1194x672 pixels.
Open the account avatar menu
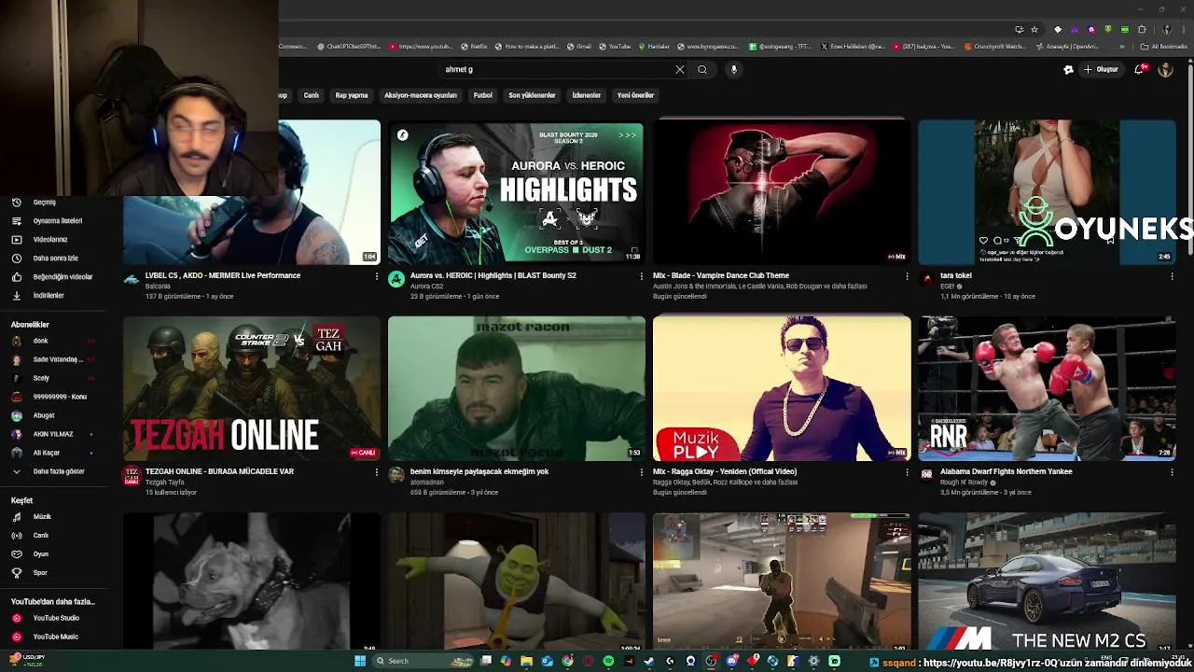[x=1165, y=69]
